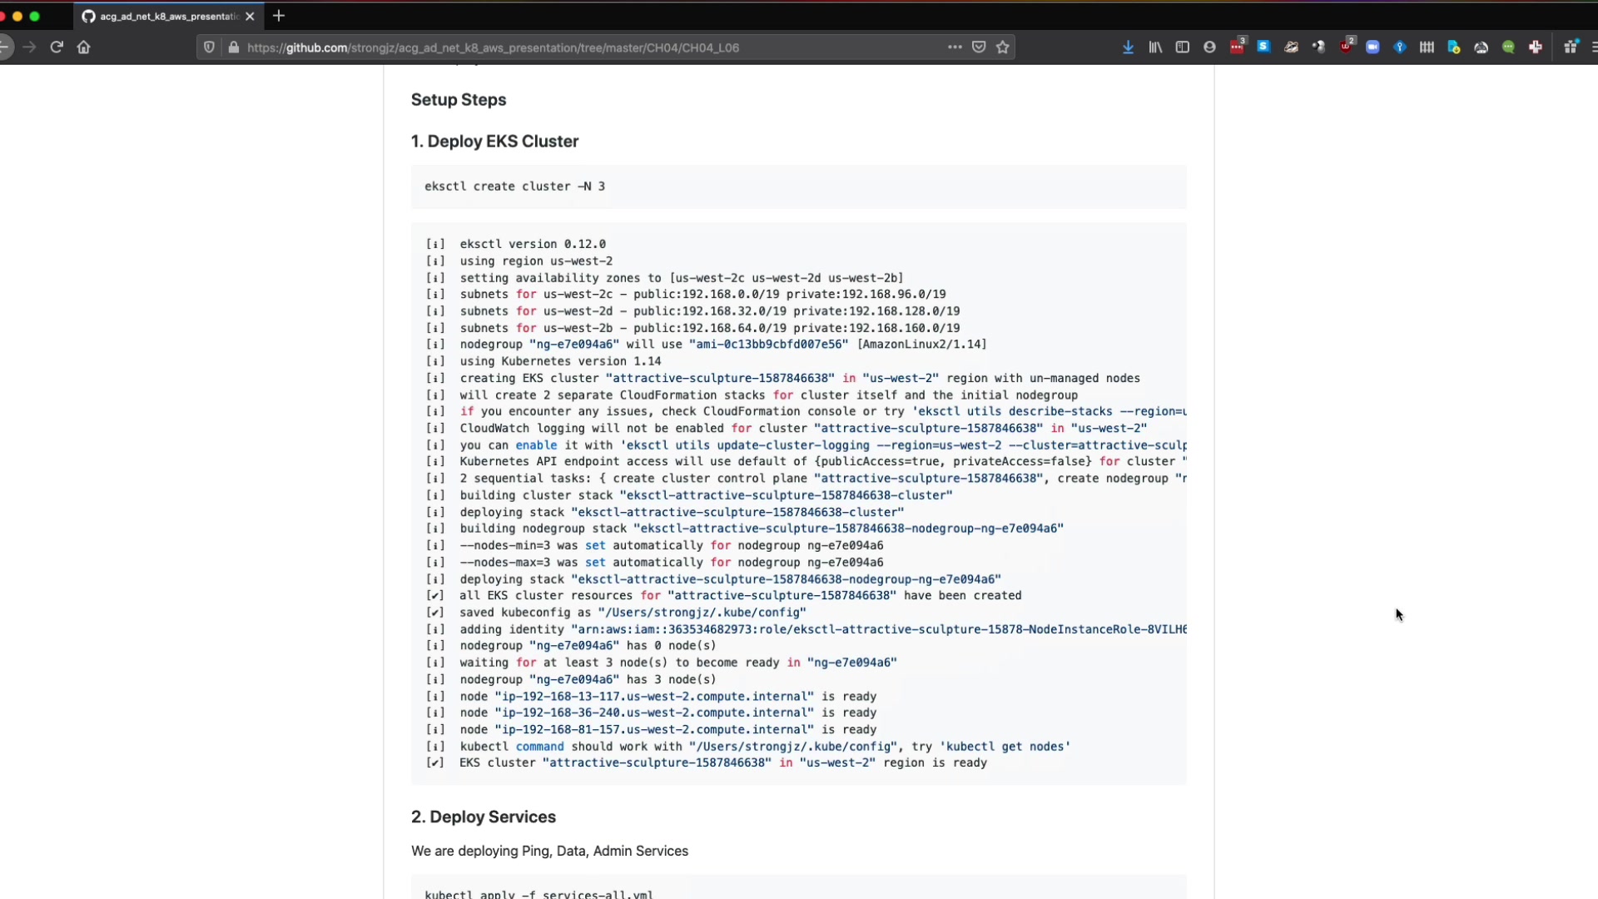Screen dimensions: 1598x899
Task: Select the acg_ad_net_k8_aws_presentation tab
Action: [162, 16]
